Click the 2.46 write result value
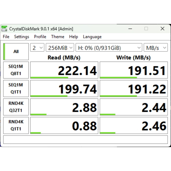 [134, 126]
